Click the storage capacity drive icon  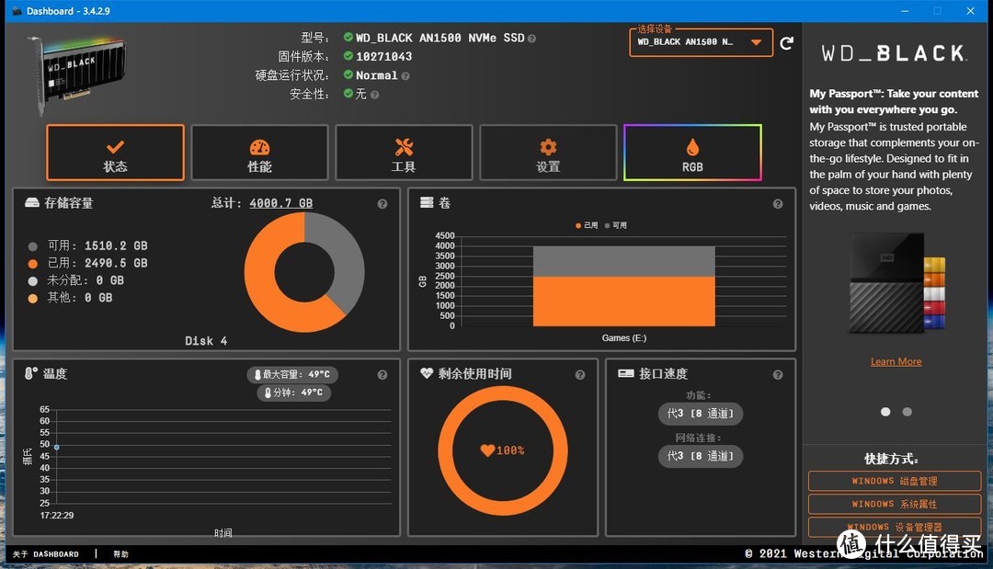point(31,202)
